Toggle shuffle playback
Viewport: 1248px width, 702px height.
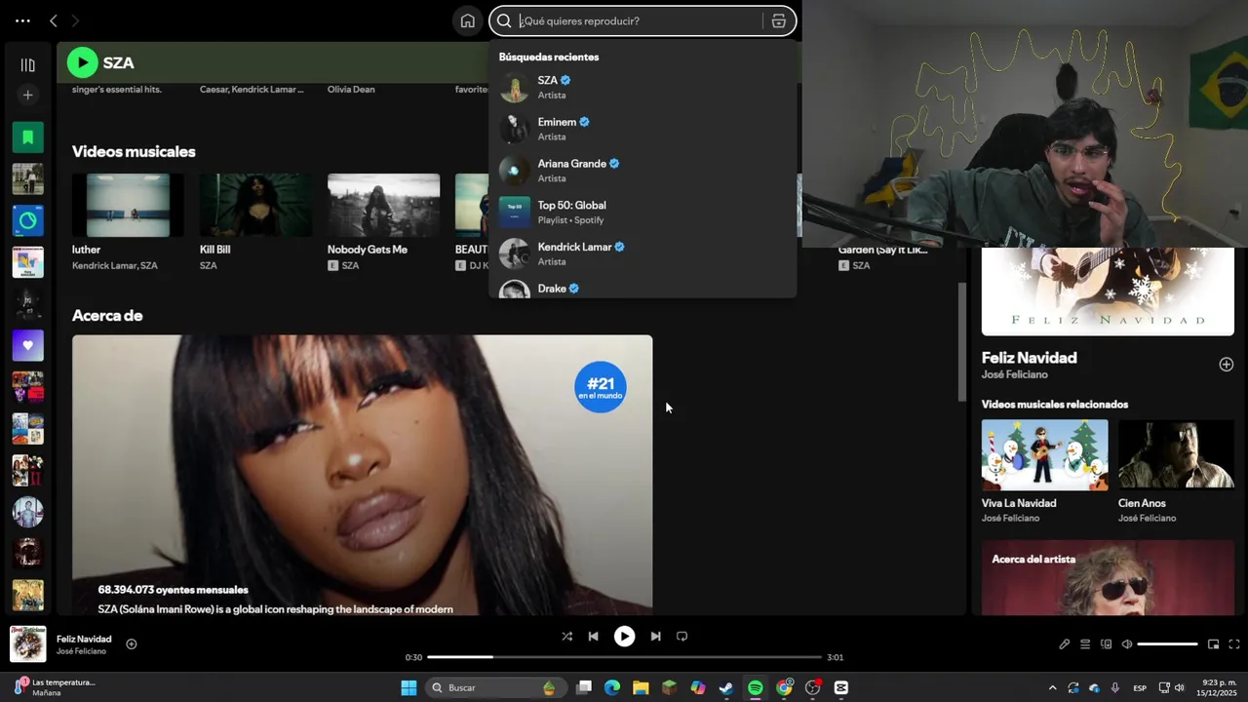[x=566, y=636]
